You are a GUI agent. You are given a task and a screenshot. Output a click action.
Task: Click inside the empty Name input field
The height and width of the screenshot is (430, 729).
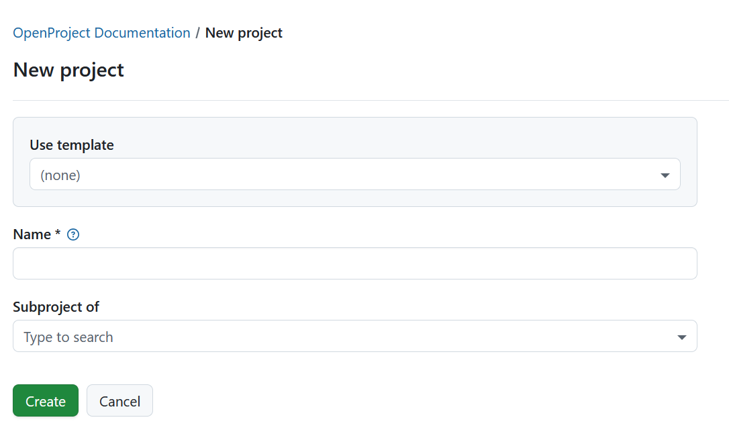click(x=355, y=263)
